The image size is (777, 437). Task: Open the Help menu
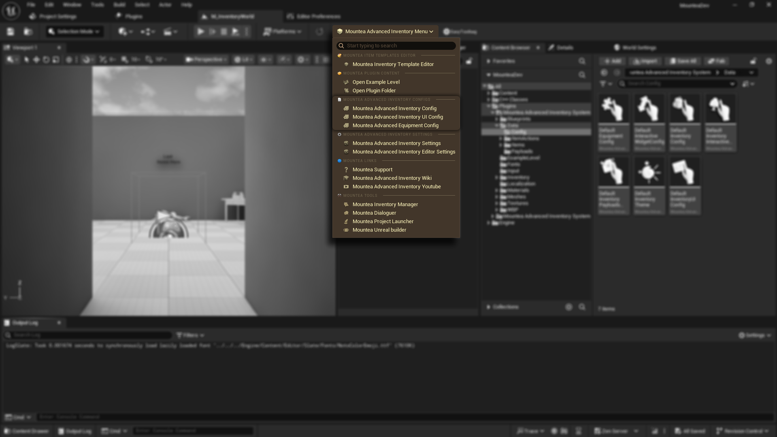point(187,5)
